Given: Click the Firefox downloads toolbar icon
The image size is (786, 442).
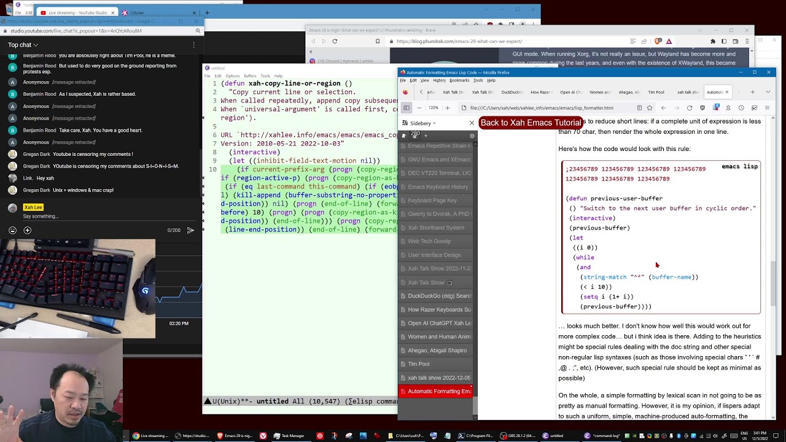Looking at the screenshot, I should [x=728, y=108].
